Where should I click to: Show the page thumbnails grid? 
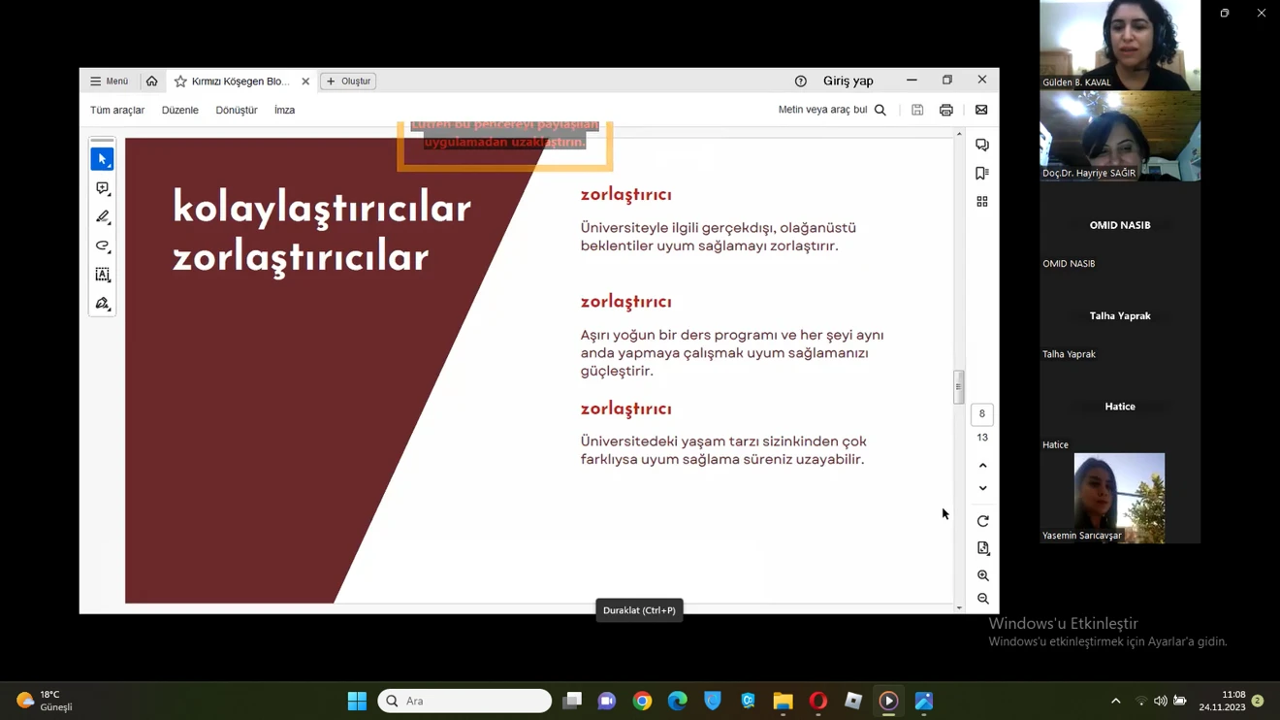pyautogui.click(x=982, y=202)
